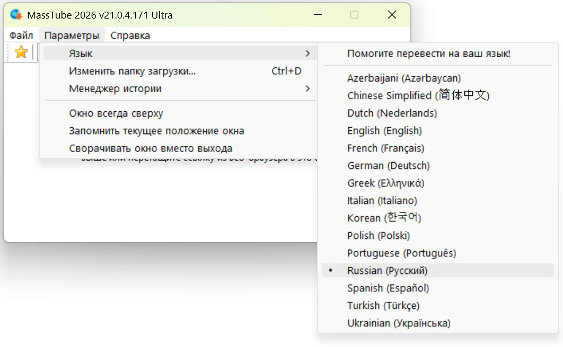Image resolution: width=563 pixels, height=347 pixels.
Task: Expand the Язык submenu arrow
Action: [307, 54]
